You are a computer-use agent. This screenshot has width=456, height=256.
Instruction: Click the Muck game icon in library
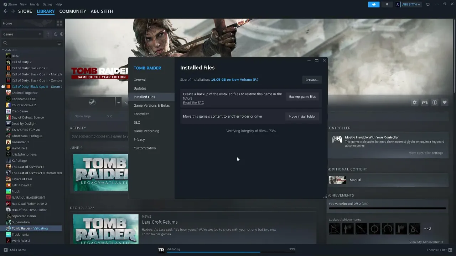[8, 191]
